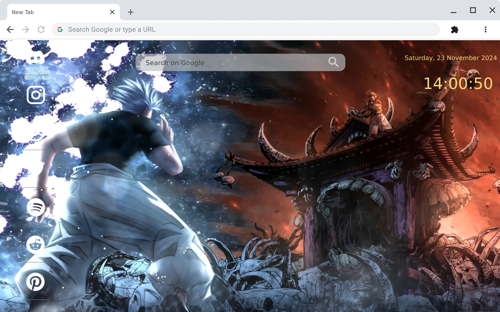The width and height of the screenshot is (500, 312).
Task: Click the back navigation arrow
Action: coord(10,29)
